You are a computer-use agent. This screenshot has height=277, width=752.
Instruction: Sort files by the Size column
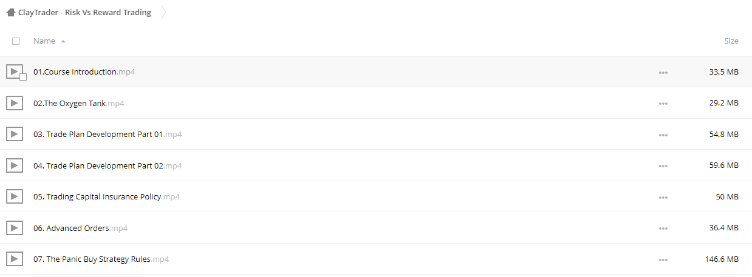click(731, 41)
